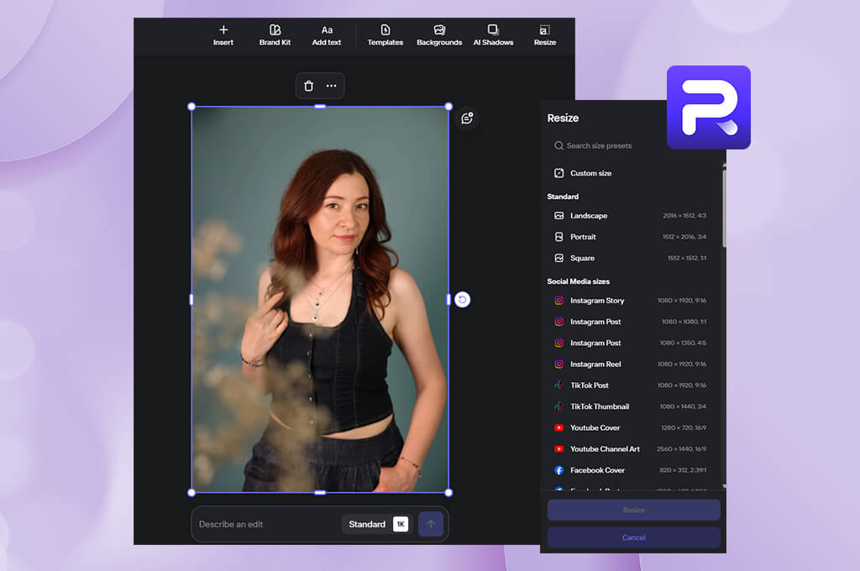Open the Insert tool in top toolbar
Viewport: 860px width, 571px height.
(223, 35)
